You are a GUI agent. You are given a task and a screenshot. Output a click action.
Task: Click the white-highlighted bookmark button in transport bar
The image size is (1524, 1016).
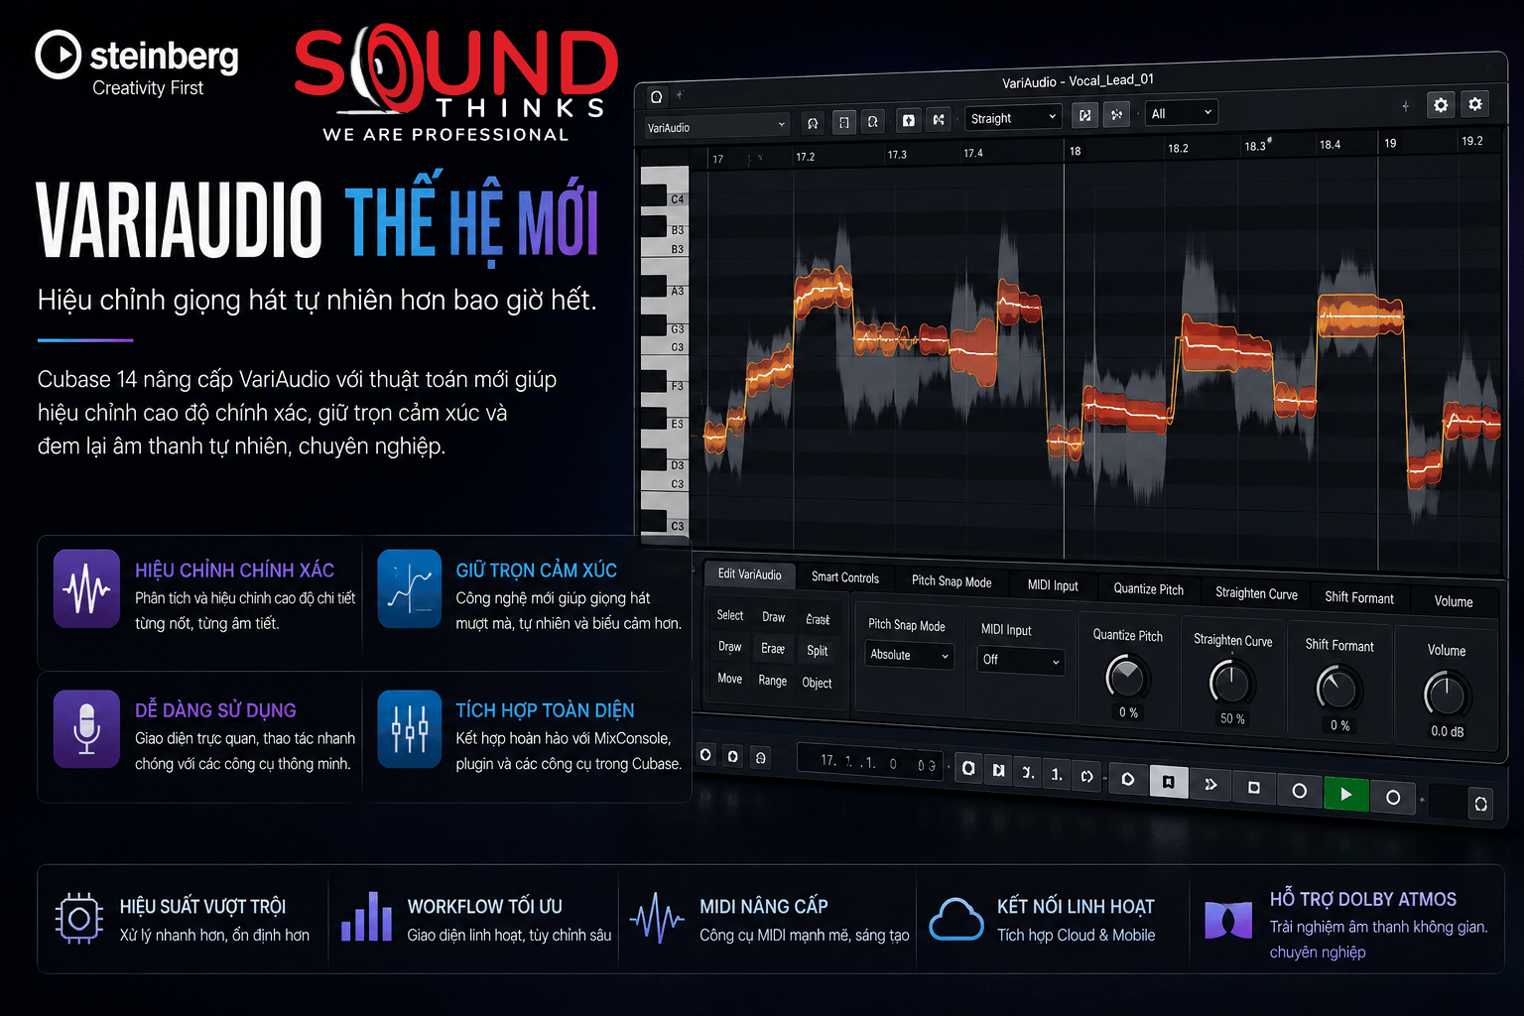click(1169, 782)
